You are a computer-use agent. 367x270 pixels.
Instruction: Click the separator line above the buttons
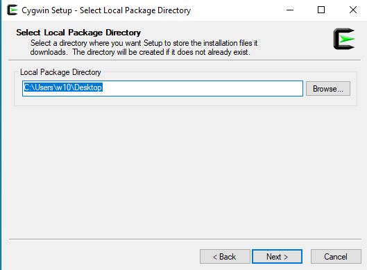185,239
